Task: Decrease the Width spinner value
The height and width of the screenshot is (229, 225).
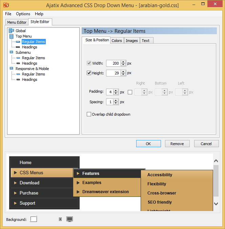Action: point(123,65)
